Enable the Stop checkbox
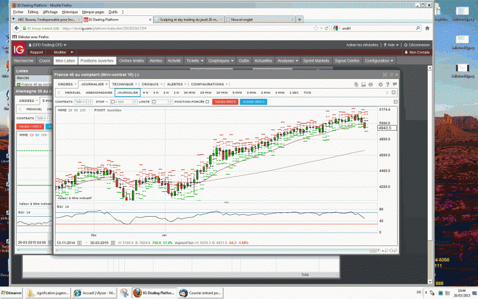Image resolution: width=478 pixels, height=299 pixels. click(x=112, y=102)
